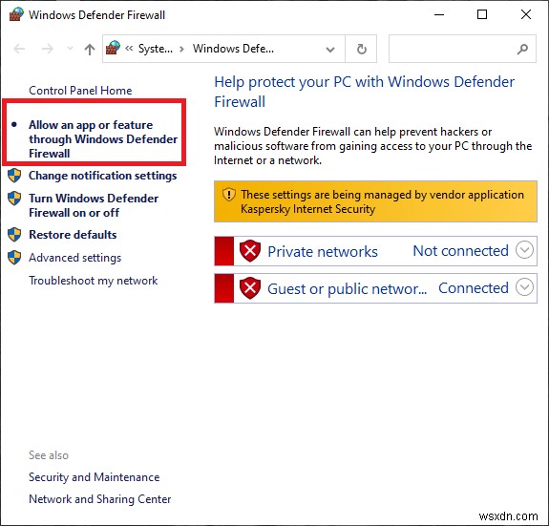Click the refresh icon in the address bar
The height and width of the screenshot is (526, 549).
[x=361, y=49]
